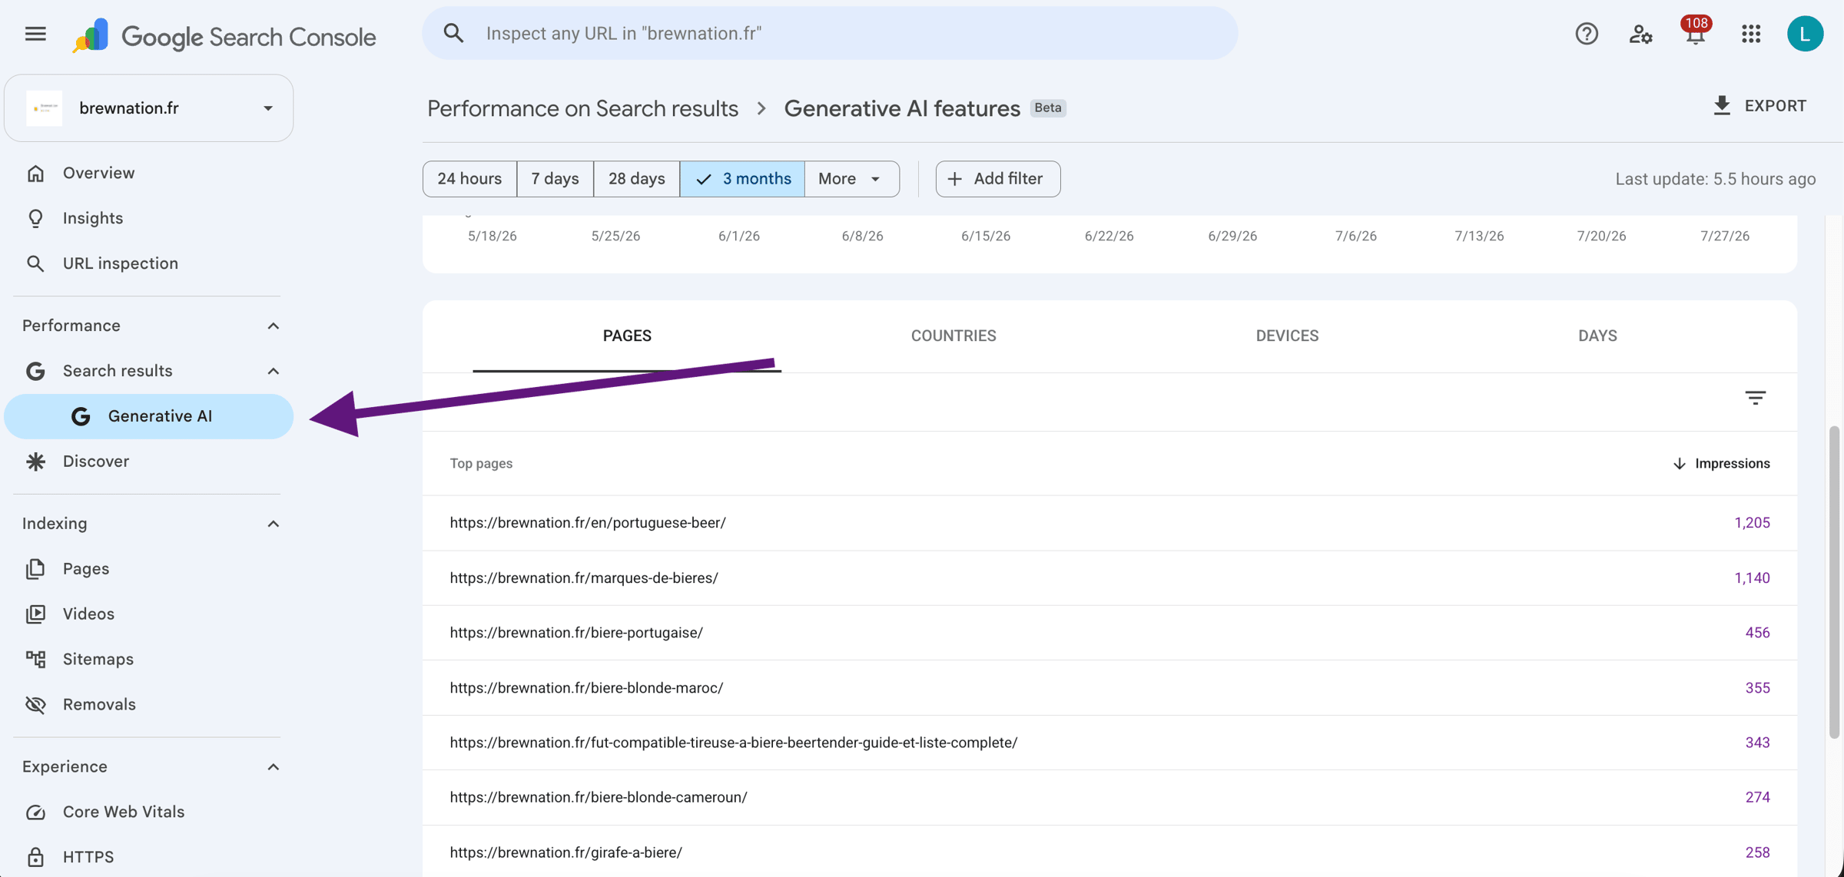Select the 7 days date range
This screenshot has height=877, width=1844.
[x=555, y=179]
